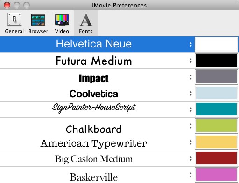Select the Baskerville font name
This screenshot has height=183, width=239.
click(x=94, y=177)
